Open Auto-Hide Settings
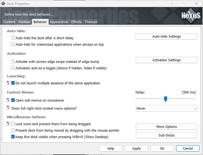The image size is (203, 155). tap(166, 37)
